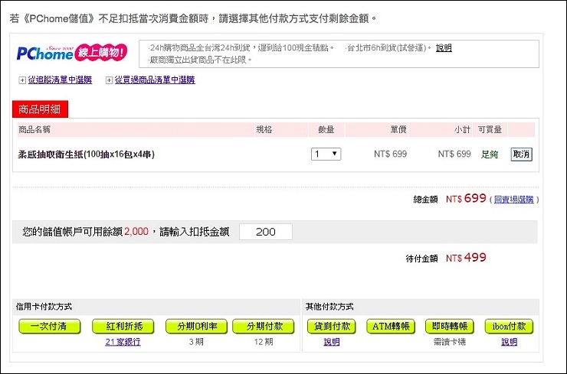Open the 說明 link after the 台北市6h到貨 notice

444,47
